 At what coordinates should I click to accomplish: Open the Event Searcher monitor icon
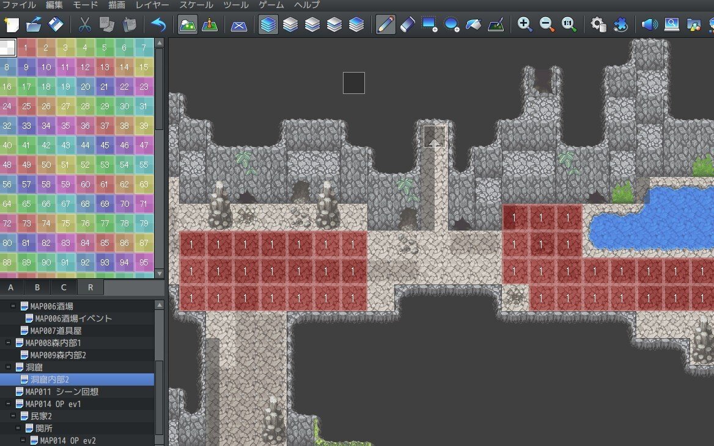(x=672, y=24)
